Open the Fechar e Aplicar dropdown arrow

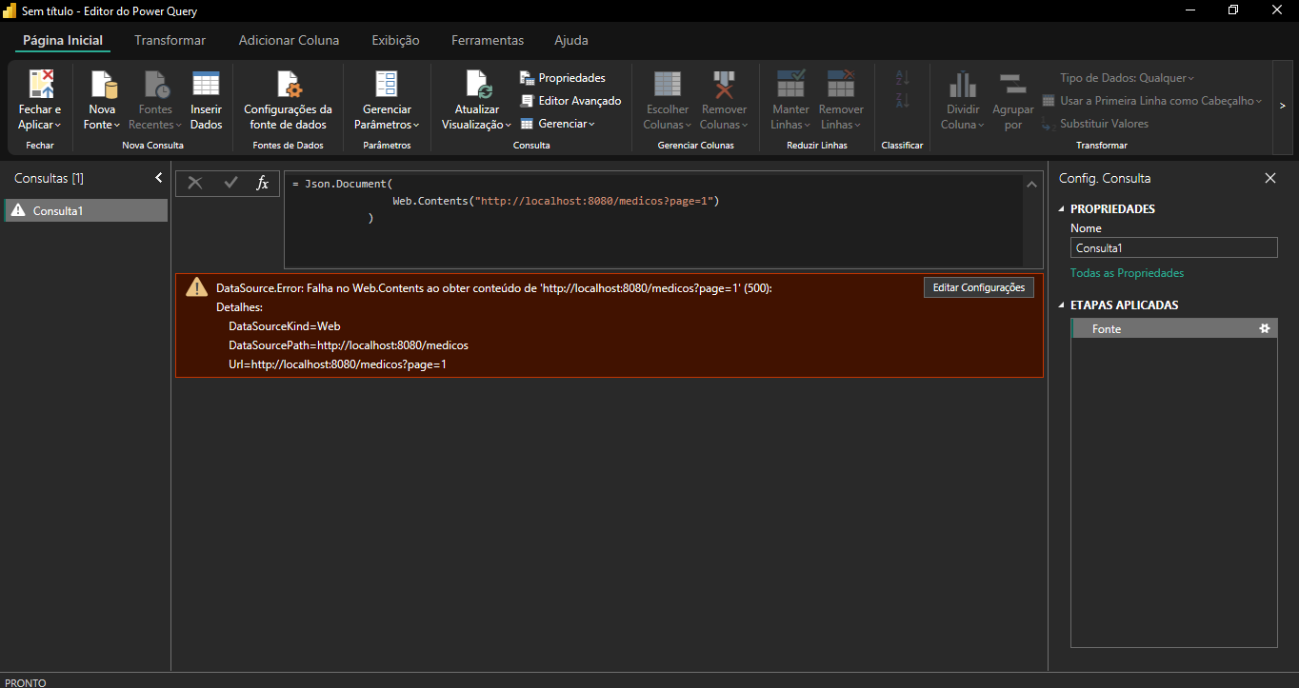tap(58, 126)
